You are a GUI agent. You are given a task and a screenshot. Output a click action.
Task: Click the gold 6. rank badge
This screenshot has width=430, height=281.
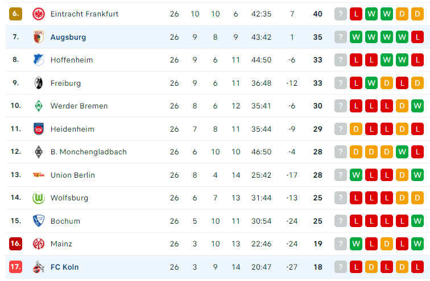point(15,14)
